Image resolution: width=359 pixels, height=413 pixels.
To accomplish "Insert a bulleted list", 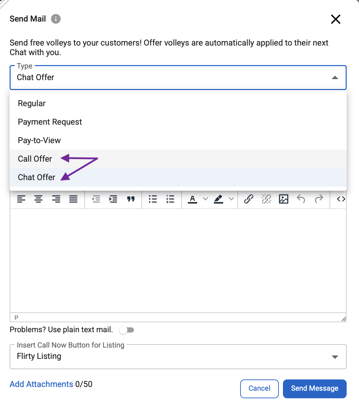I will click(x=153, y=199).
